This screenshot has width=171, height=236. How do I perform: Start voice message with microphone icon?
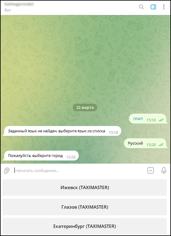(164, 170)
